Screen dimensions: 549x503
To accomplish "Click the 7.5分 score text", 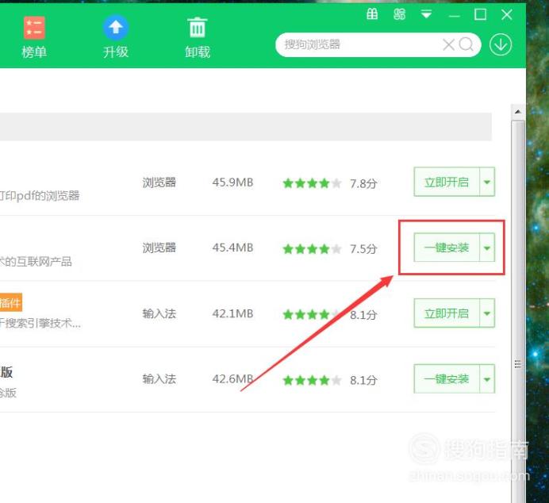I will [x=363, y=249].
